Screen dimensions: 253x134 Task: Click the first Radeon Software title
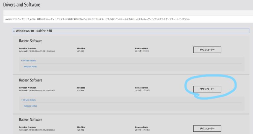tap(31, 41)
